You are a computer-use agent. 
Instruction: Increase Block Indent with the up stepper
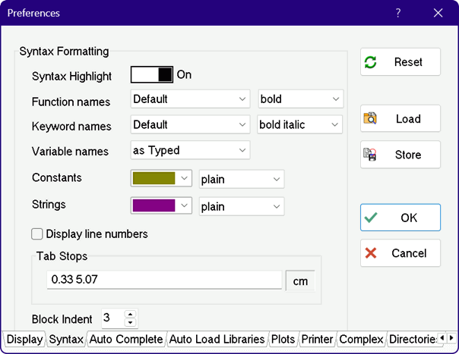[x=130, y=315]
